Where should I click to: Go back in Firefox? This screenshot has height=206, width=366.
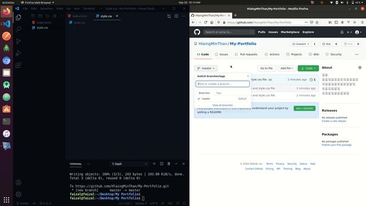193,22
